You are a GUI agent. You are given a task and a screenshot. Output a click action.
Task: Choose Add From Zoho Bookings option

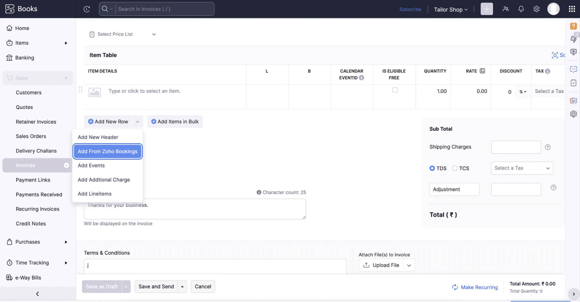pos(107,151)
